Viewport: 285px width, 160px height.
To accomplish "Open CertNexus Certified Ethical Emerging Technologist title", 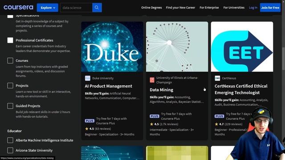I will pyautogui.click(x=241, y=89).
